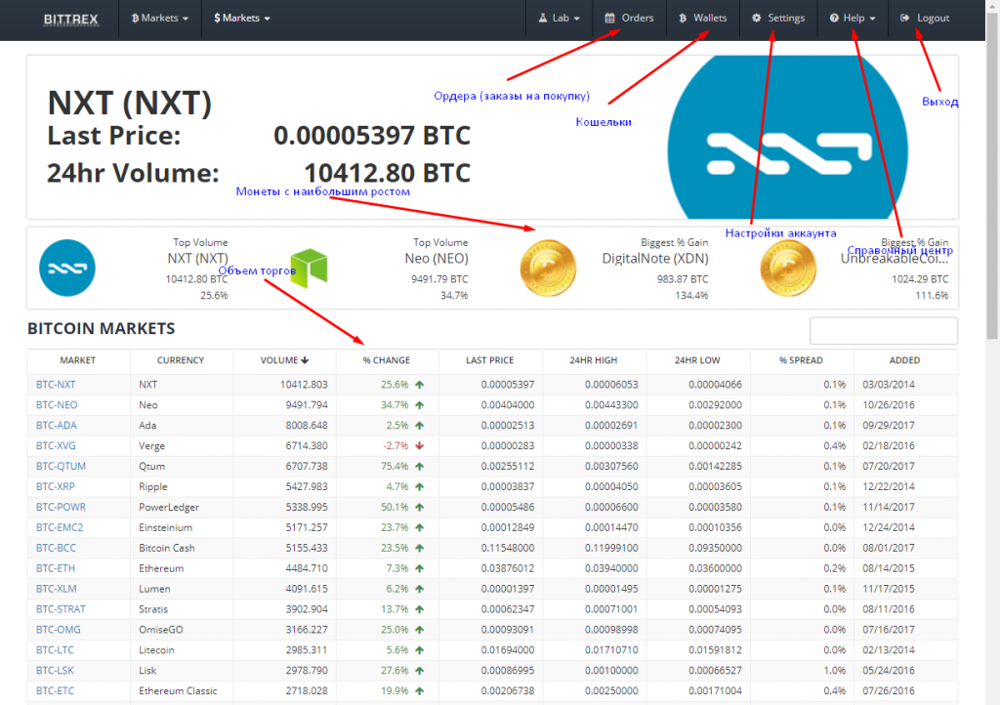Click the green up arrow in Lisk row

click(x=419, y=670)
